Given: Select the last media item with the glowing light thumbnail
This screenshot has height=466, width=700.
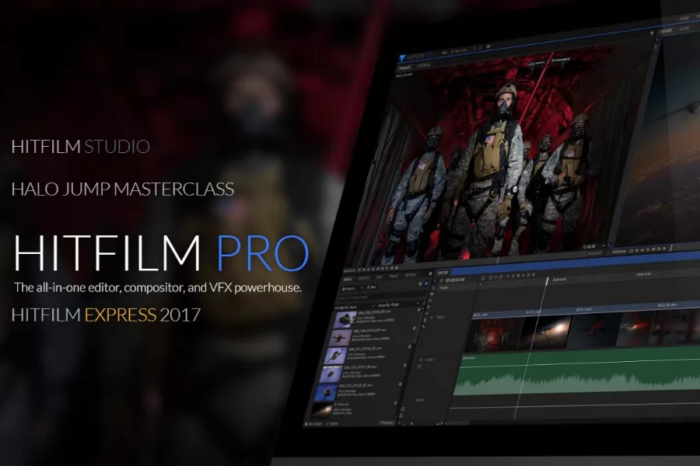Looking at the screenshot, I should pos(321,410).
